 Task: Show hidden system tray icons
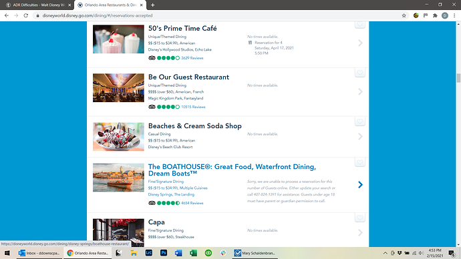[385, 253]
